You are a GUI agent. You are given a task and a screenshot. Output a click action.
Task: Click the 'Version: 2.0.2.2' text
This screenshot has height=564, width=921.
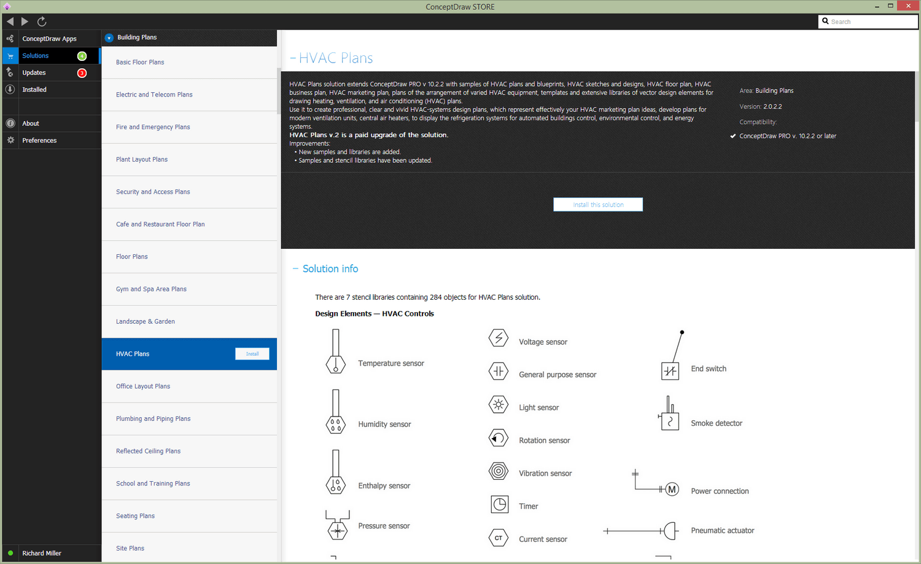click(x=761, y=107)
